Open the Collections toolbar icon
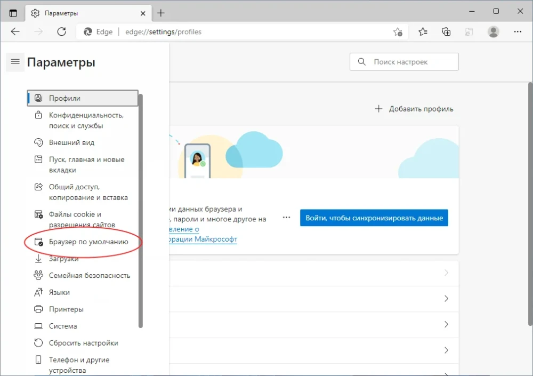 447,31
